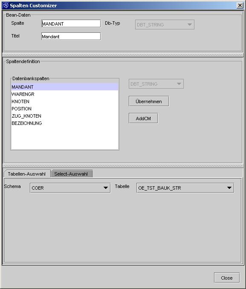Open the Schema COER dropdown

tap(70, 188)
